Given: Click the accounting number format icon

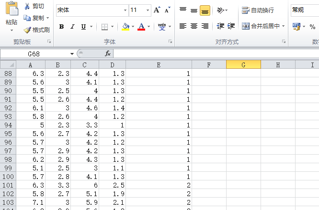Looking at the screenshot, I should click(x=296, y=26).
